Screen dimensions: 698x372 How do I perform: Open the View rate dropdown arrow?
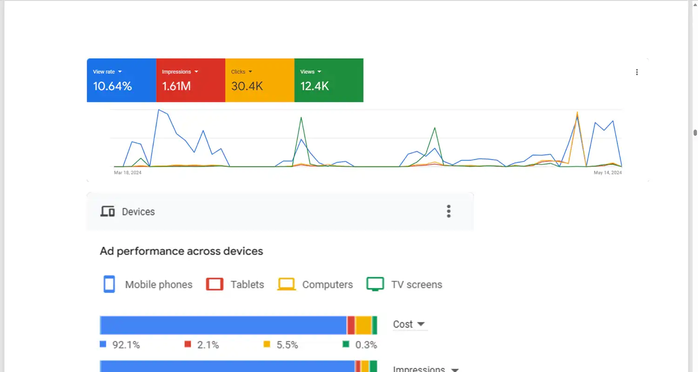coord(120,72)
